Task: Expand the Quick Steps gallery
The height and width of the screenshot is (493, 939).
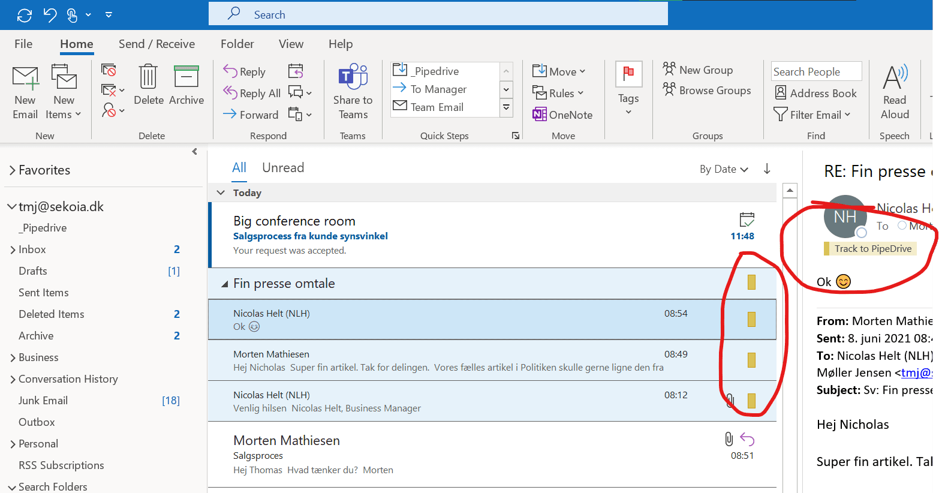Action: pos(507,107)
